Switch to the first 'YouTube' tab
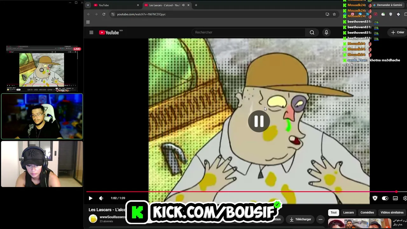Screen dimensions: 407x229 (116, 5)
